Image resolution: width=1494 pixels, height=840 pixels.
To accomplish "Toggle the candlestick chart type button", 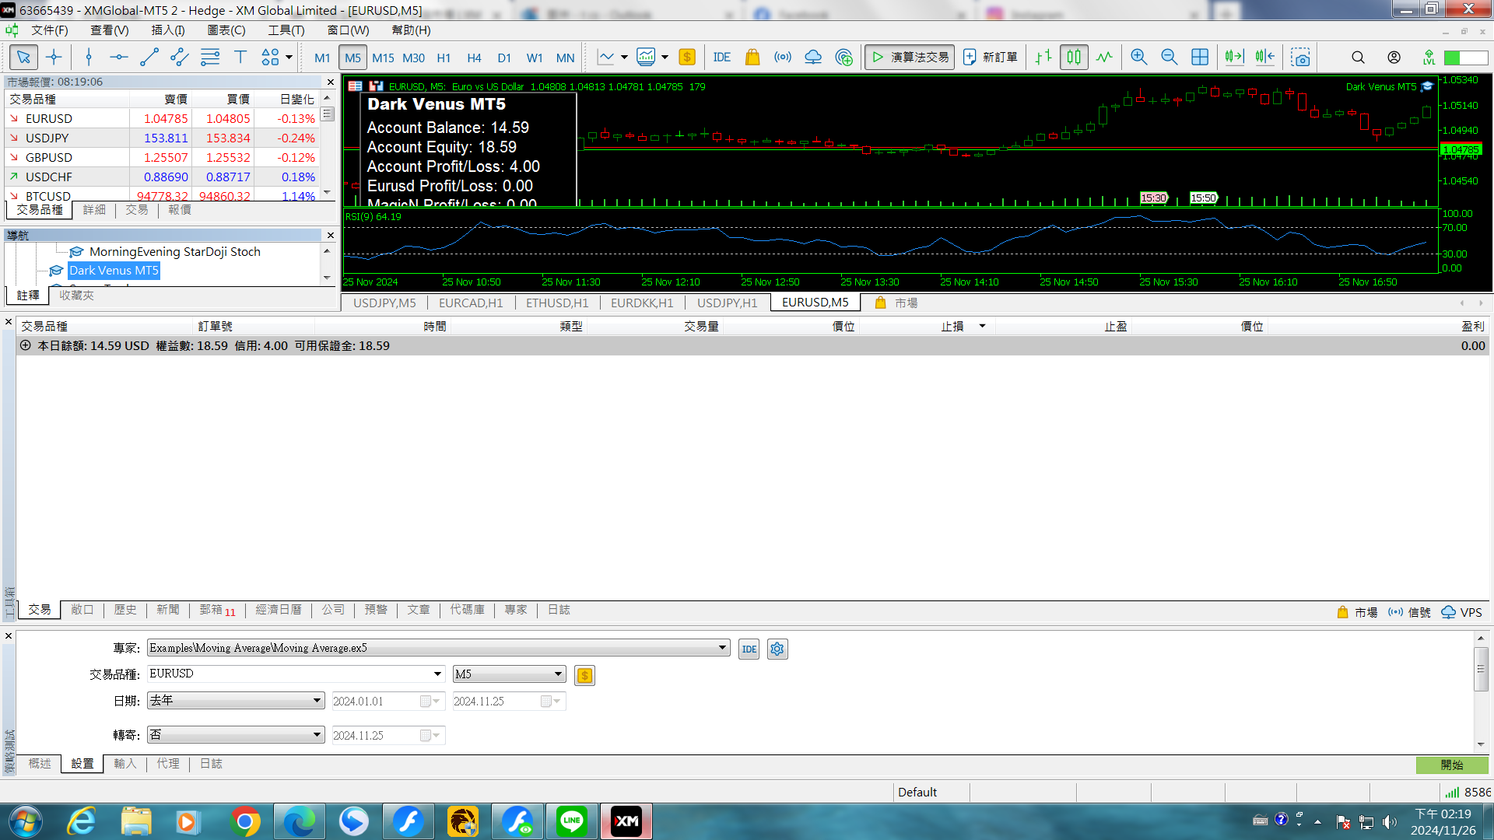I will [x=1074, y=57].
